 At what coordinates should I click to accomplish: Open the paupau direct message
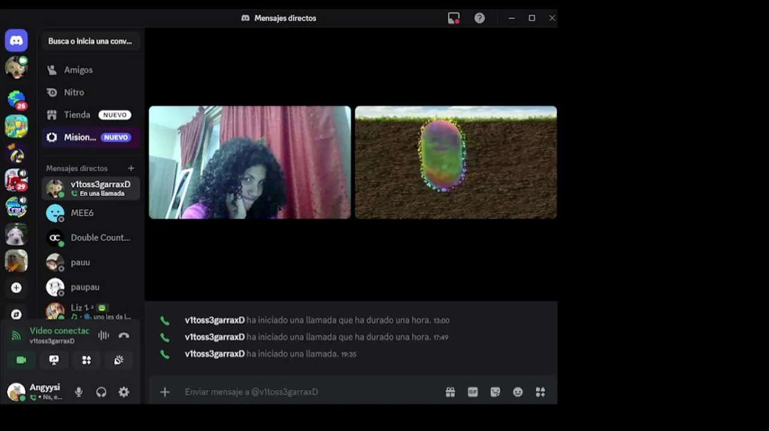91,287
